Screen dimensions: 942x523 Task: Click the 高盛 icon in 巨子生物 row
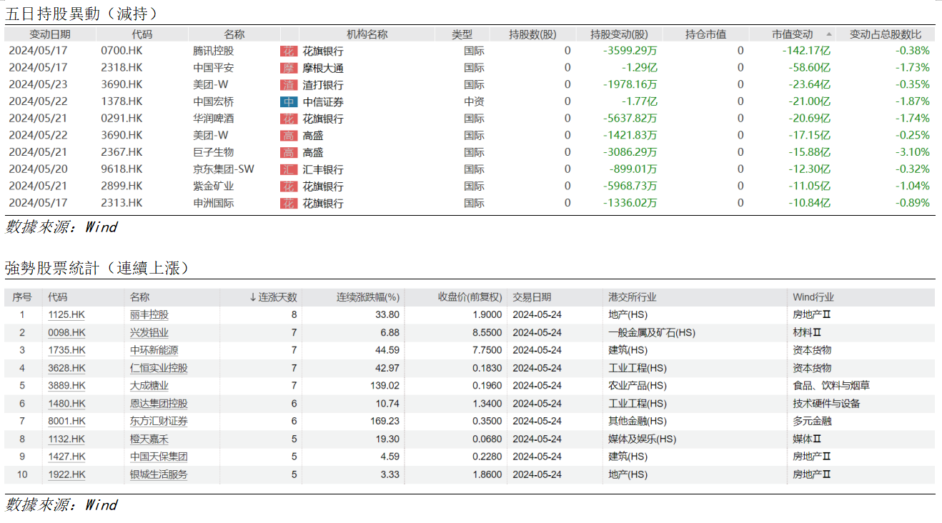pos(288,152)
